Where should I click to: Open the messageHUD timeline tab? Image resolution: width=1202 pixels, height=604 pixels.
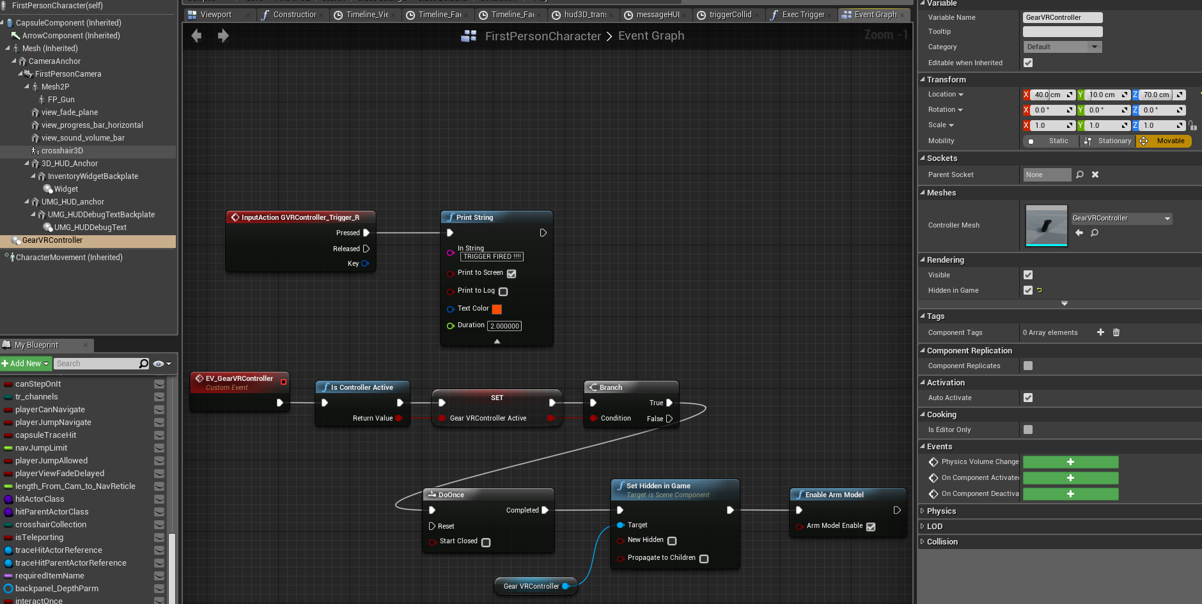(657, 15)
